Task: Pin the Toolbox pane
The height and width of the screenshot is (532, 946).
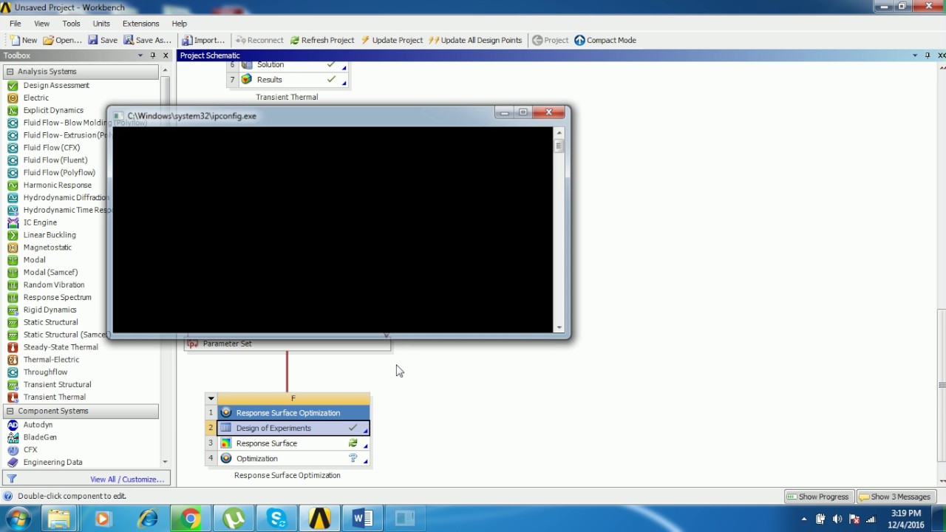Action: point(153,55)
